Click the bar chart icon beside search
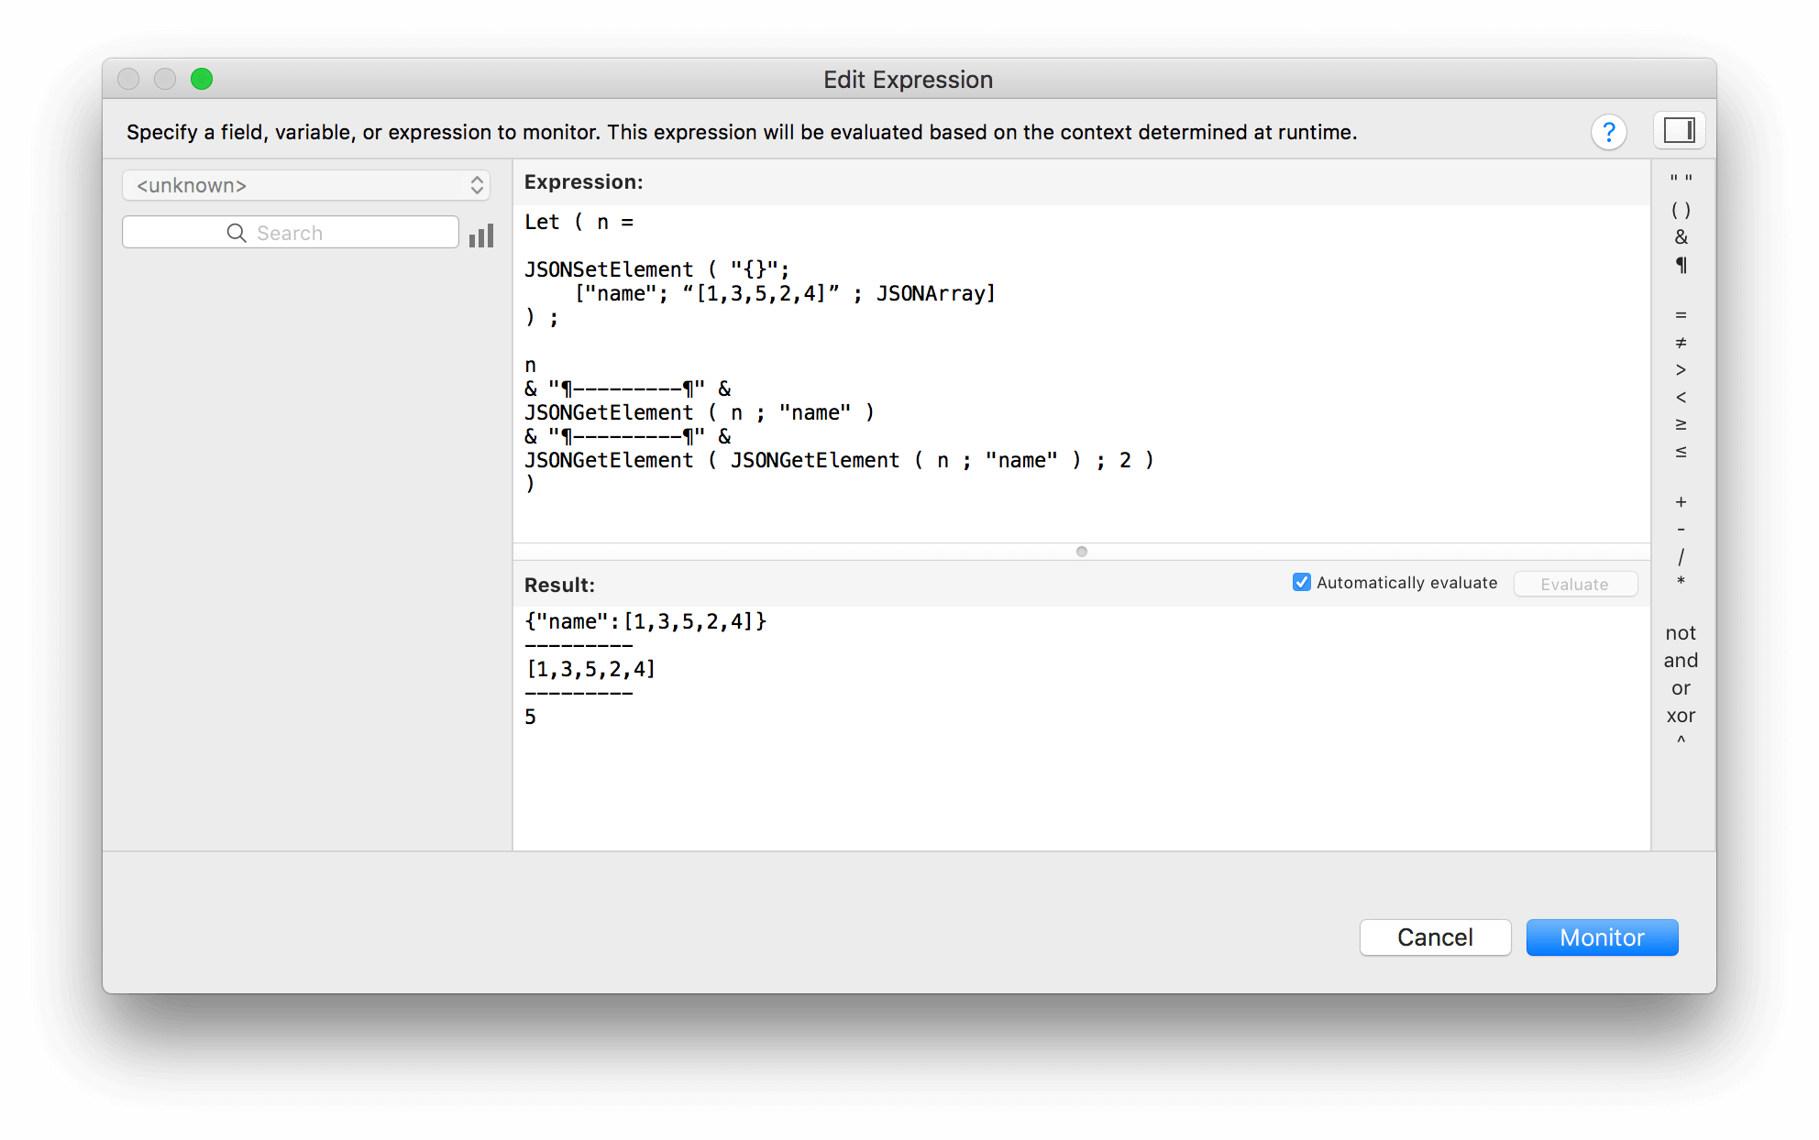Image resolution: width=1819 pixels, height=1140 pixels. [x=480, y=236]
